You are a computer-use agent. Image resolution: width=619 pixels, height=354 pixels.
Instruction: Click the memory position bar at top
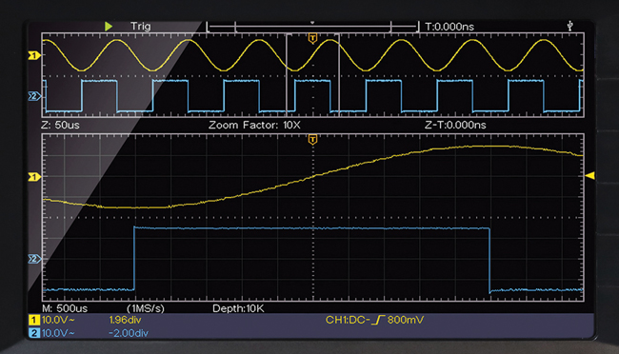[312, 27]
